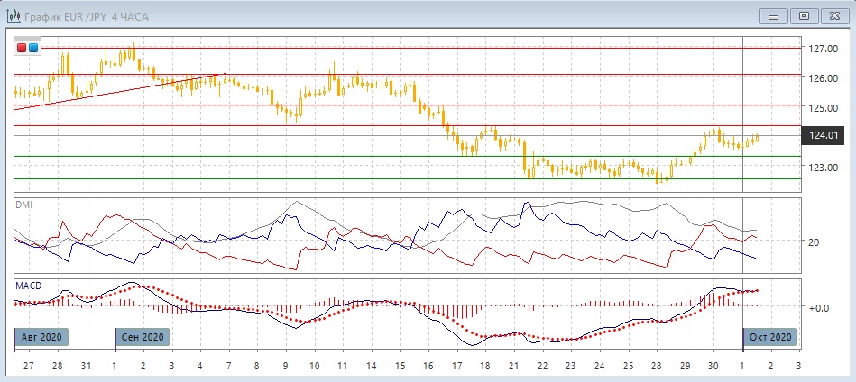Click the red square button on chart
This screenshot has height=382, width=856.
point(22,48)
